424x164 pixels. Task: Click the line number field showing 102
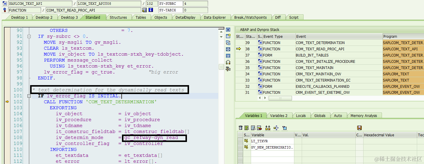tap(152, 4)
